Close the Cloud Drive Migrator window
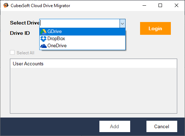Viewport: 185px width, 136px height. 177,5
